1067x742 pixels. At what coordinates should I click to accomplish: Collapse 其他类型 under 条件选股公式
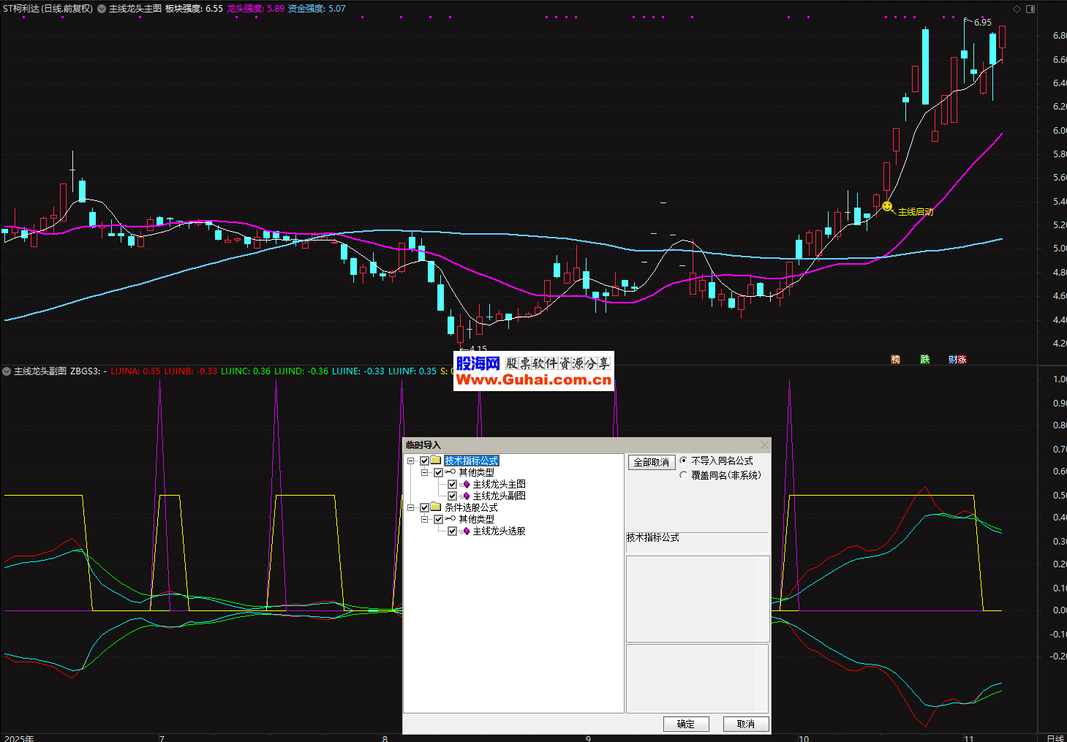[425, 520]
